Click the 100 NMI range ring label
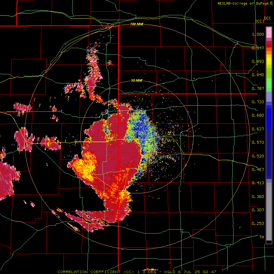This screenshot has width=274, height=274. click(137, 24)
